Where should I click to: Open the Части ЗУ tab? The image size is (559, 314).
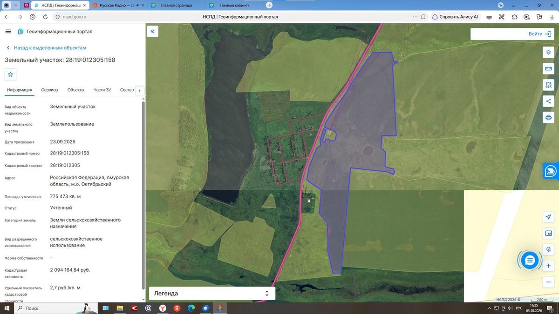tap(102, 90)
